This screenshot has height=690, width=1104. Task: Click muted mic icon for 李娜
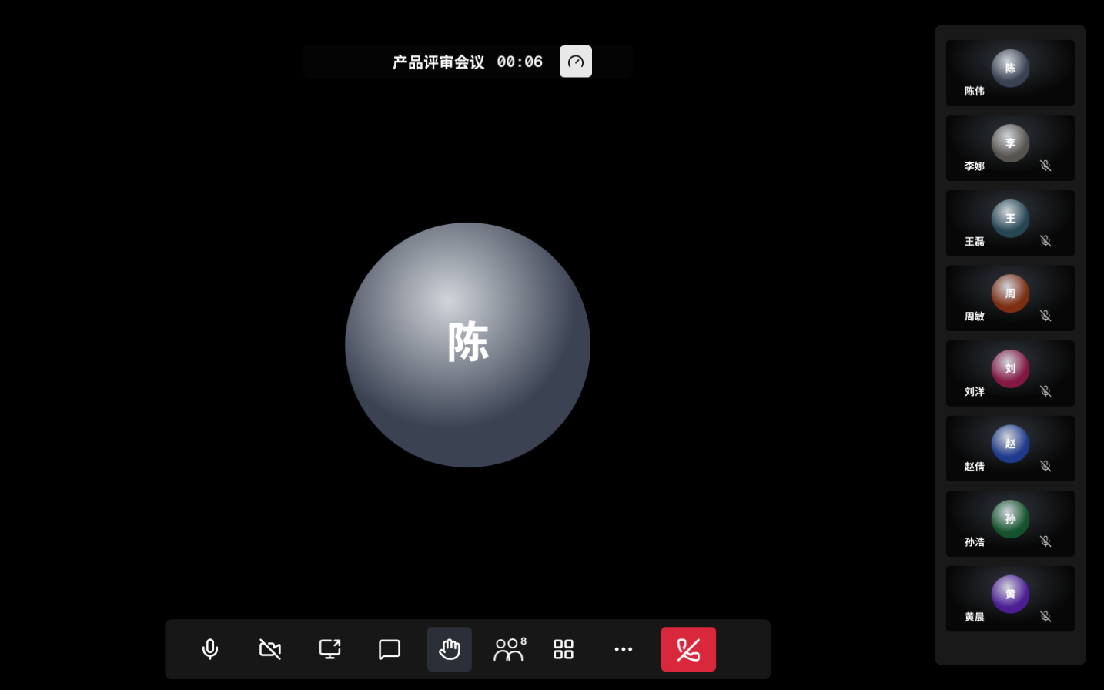(x=1045, y=166)
